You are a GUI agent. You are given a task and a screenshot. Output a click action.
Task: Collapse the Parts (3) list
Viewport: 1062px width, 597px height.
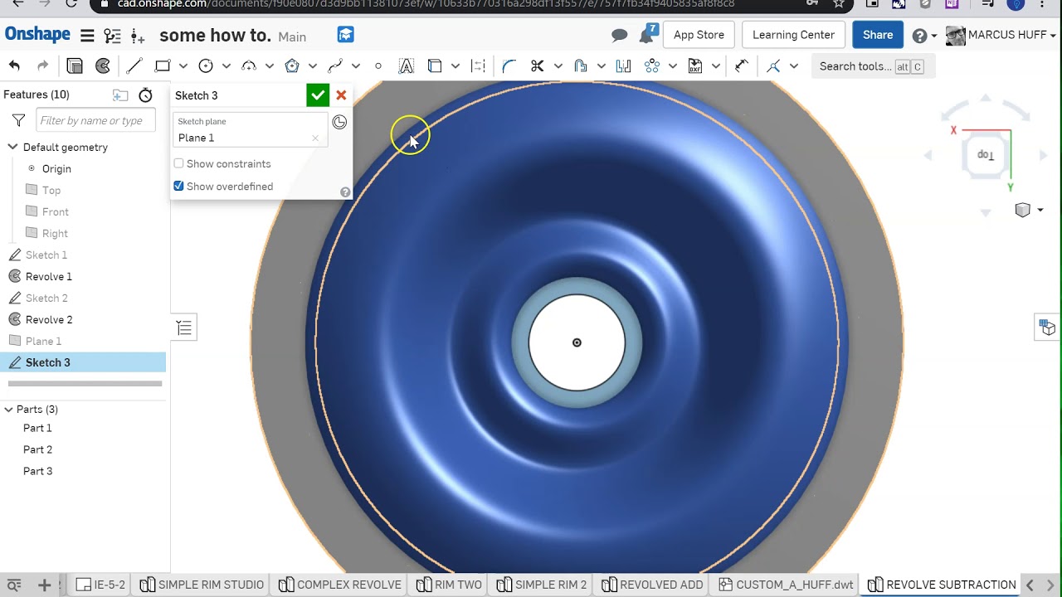click(x=8, y=409)
